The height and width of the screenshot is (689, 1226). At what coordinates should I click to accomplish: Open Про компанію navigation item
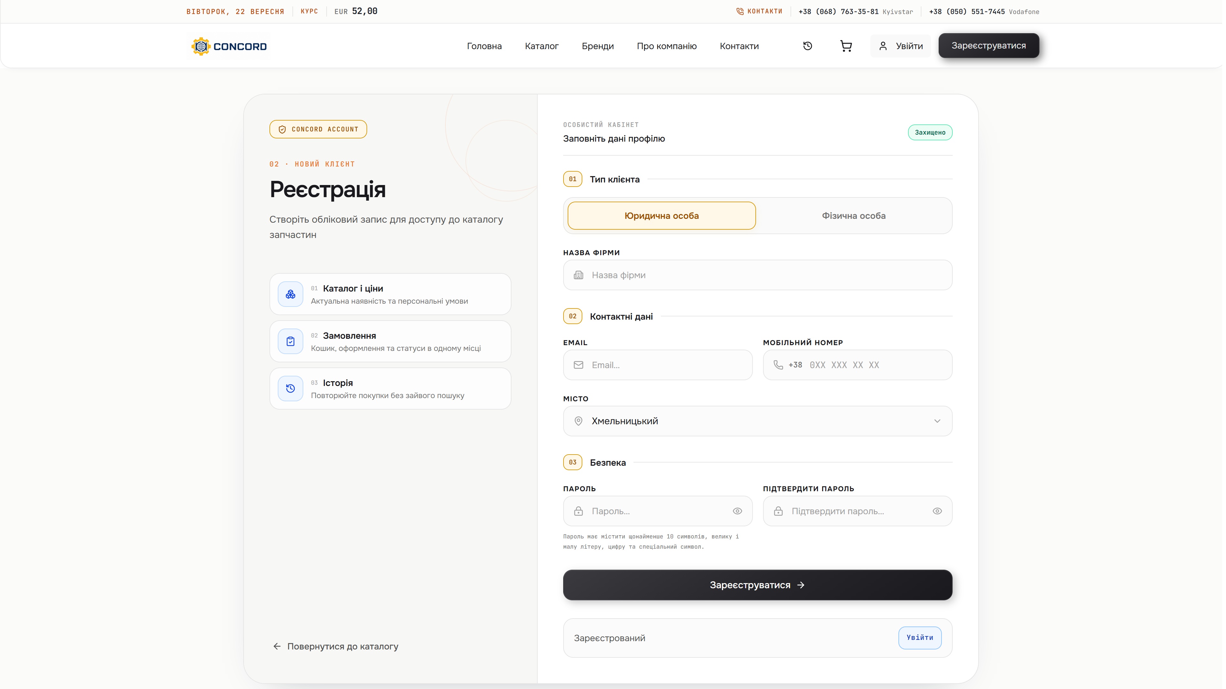(x=666, y=46)
